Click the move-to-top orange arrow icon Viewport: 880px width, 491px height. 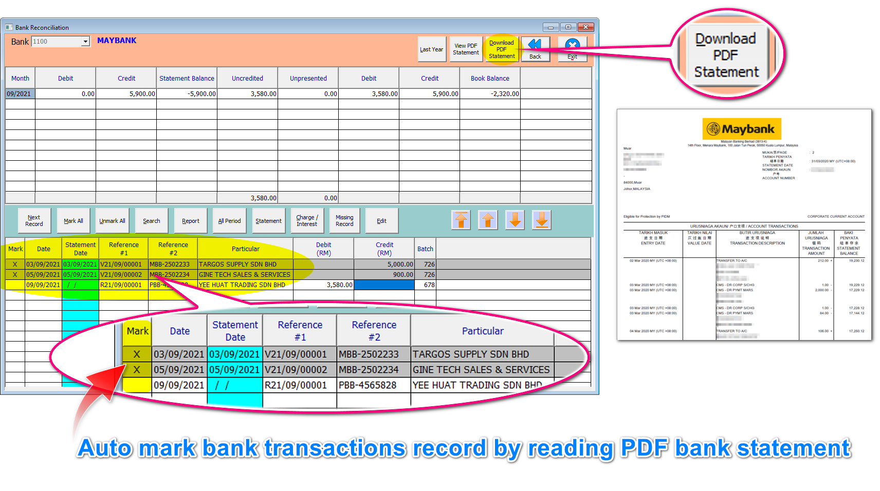[x=461, y=220]
